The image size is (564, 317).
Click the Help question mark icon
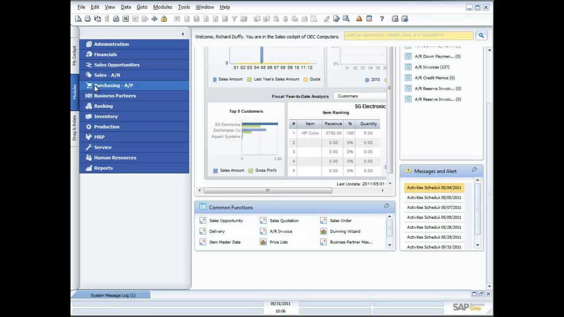(x=382, y=18)
